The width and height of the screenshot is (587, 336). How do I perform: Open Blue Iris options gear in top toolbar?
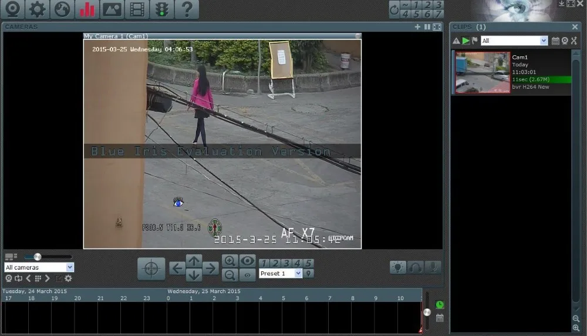point(37,9)
